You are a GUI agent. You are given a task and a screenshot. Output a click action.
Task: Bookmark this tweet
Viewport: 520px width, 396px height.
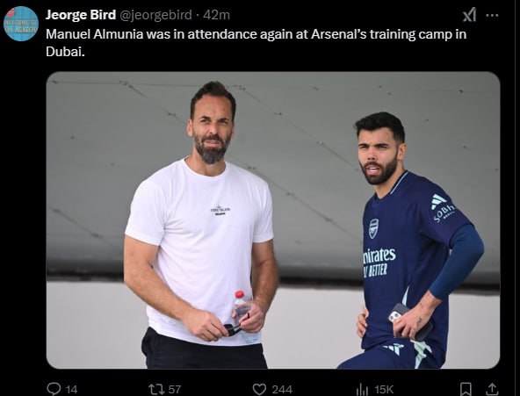(x=466, y=389)
